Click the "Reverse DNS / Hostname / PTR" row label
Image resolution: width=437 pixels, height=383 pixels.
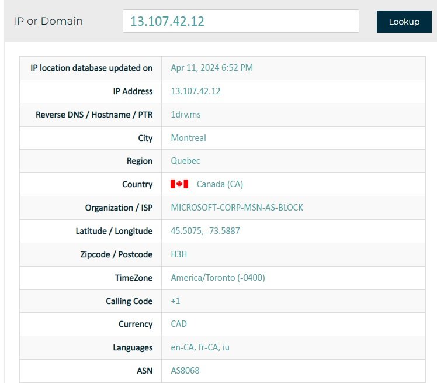(x=94, y=115)
